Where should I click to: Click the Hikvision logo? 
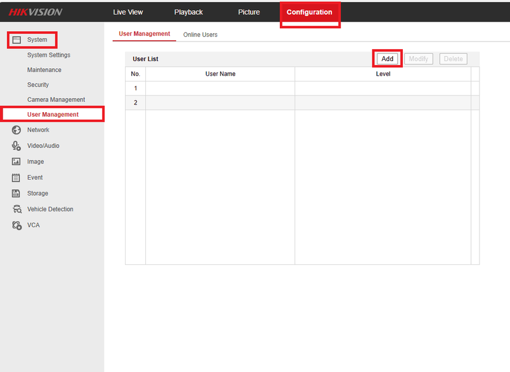point(36,12)
